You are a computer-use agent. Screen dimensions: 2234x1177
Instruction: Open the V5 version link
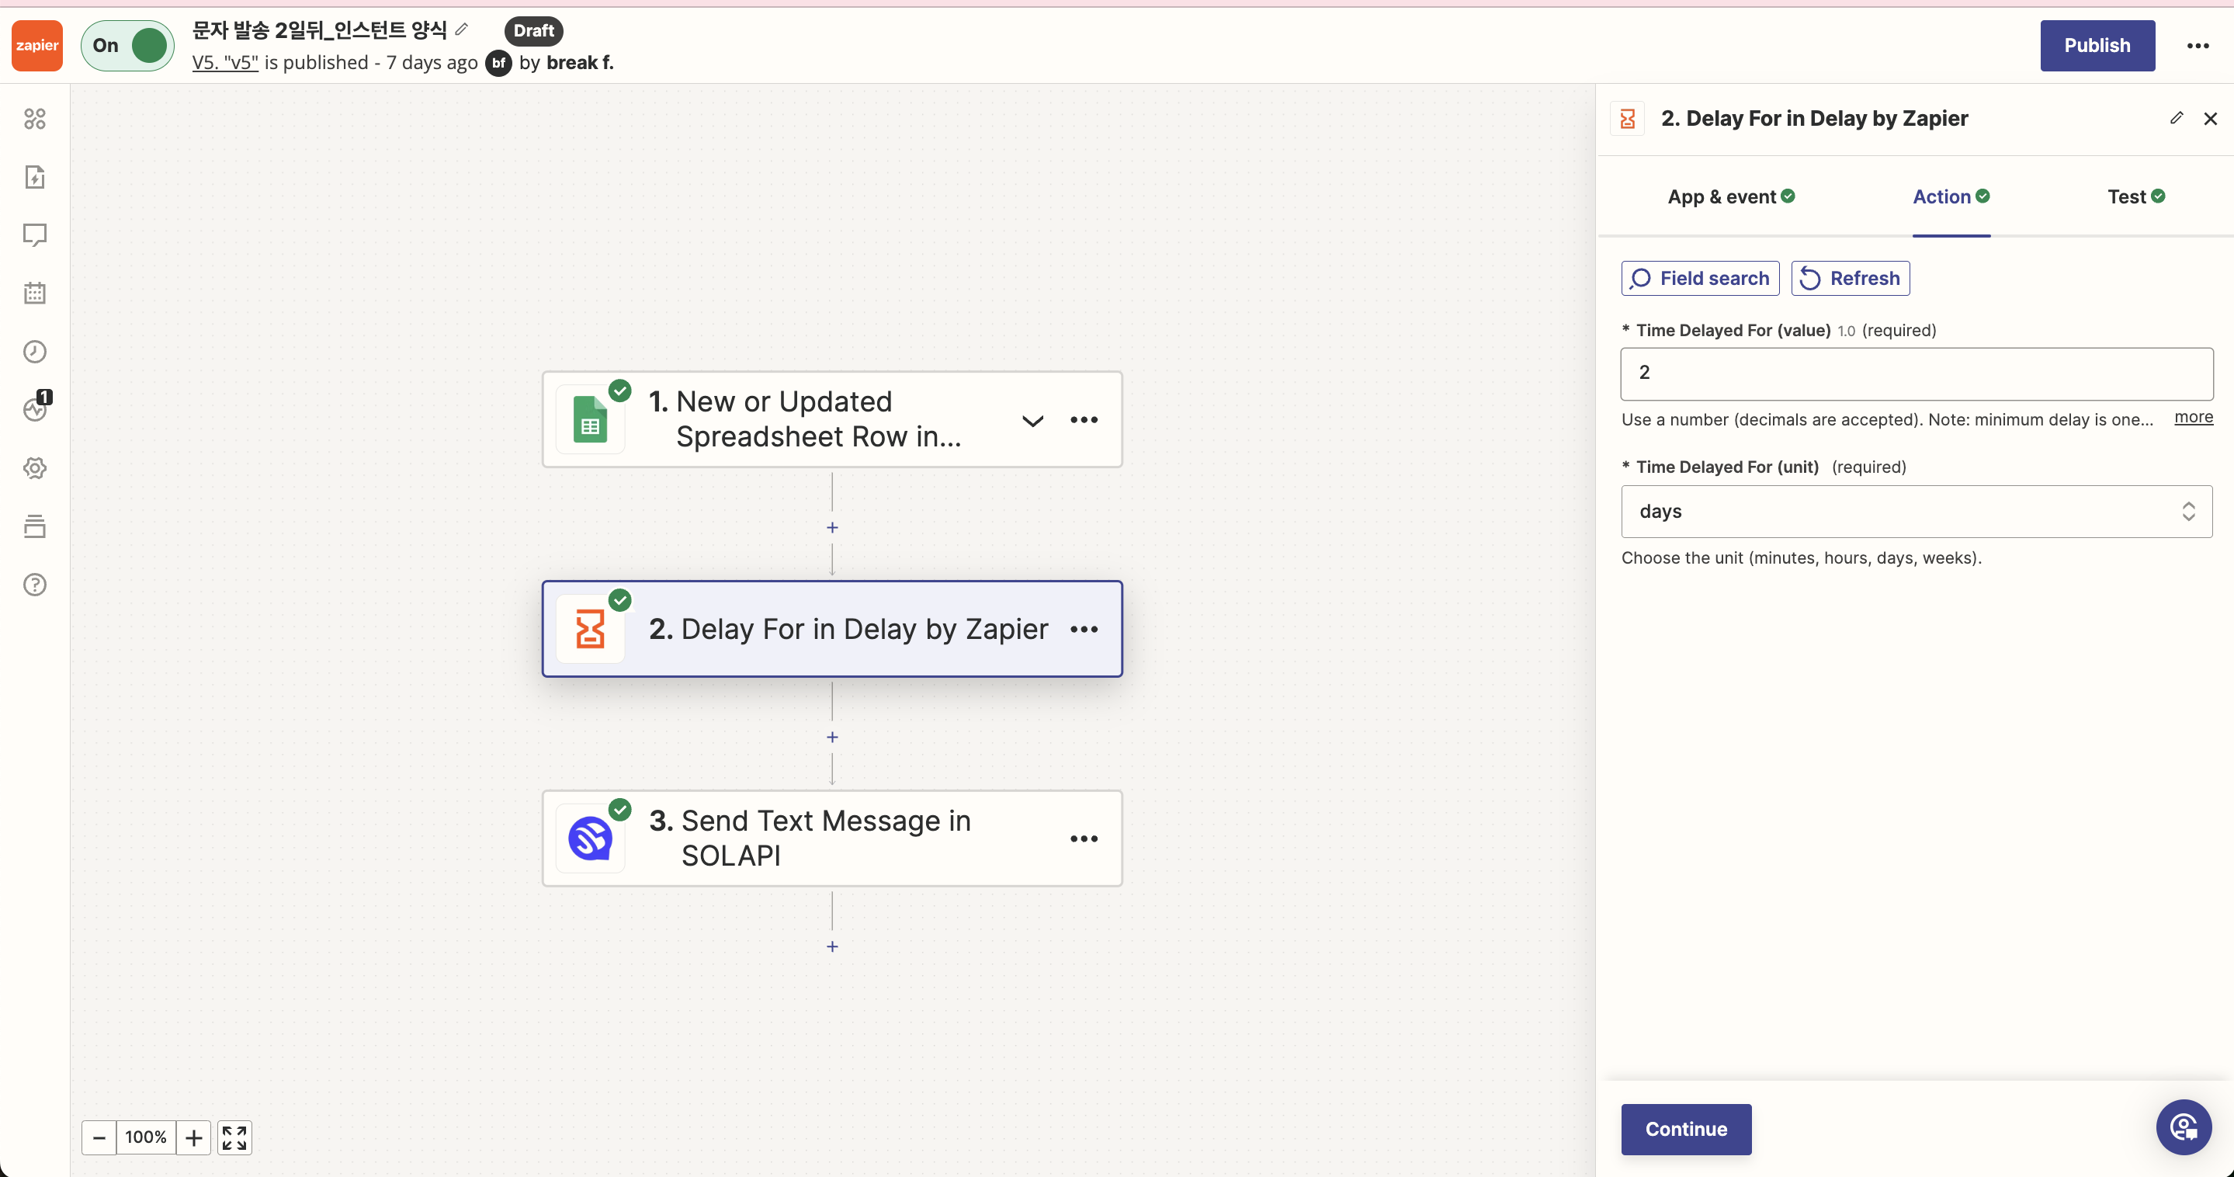[225, 62]
